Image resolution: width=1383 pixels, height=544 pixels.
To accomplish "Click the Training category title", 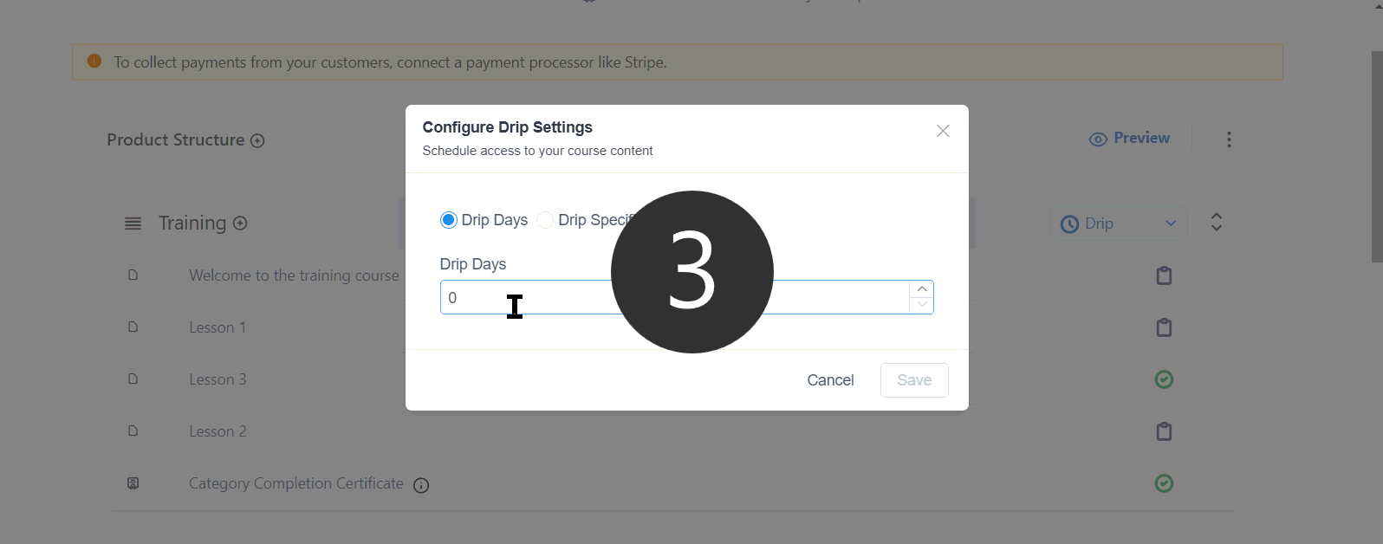I will pyautogui.click(x=192, y=223).
